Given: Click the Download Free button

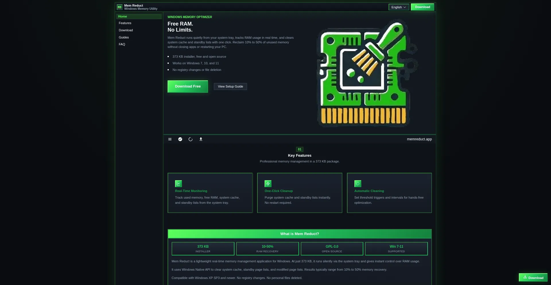Looking at the screenshot, I should coord(188,86).
